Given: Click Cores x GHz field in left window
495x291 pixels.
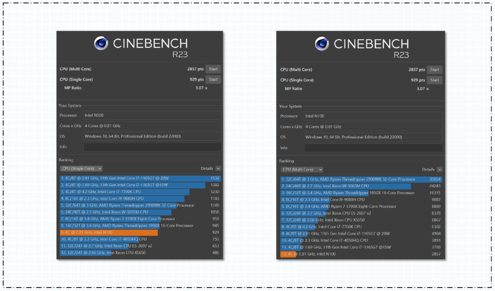Looking at the screenshot, I should click(152, 125).
